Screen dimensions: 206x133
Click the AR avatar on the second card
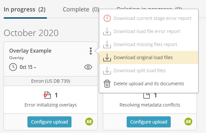188,122
